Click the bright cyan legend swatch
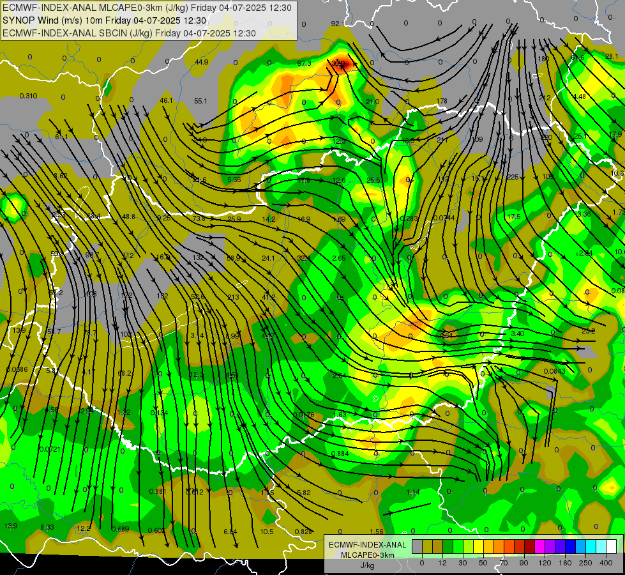Image resolution: width=625 pixels, height=575 pixels. (591, 547)
